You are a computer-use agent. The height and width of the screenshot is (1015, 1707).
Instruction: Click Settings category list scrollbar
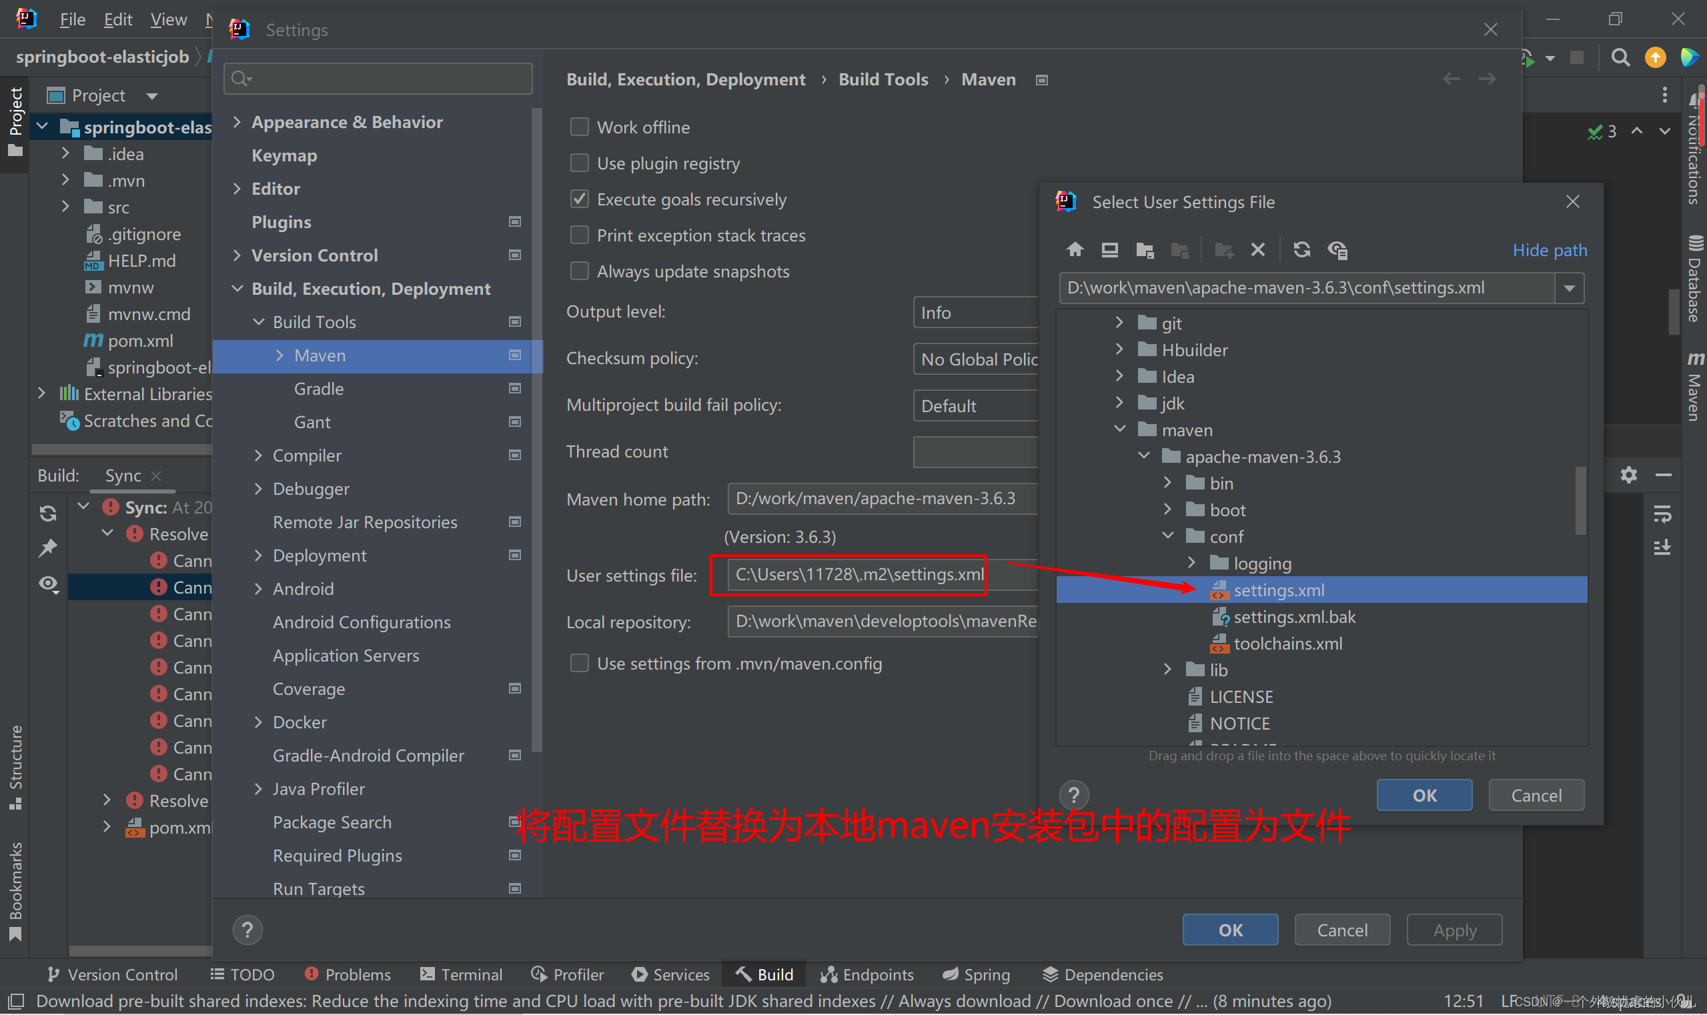[x=537, y=429]
